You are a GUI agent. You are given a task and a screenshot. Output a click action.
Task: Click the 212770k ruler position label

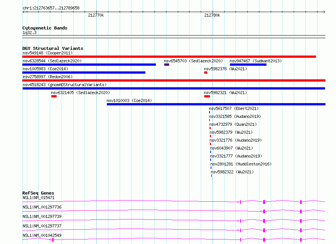[96, 15]
